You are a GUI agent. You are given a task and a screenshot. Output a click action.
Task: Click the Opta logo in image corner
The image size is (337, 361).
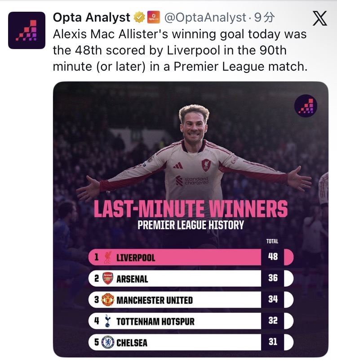pyautogui.click(x=306, y=107)
